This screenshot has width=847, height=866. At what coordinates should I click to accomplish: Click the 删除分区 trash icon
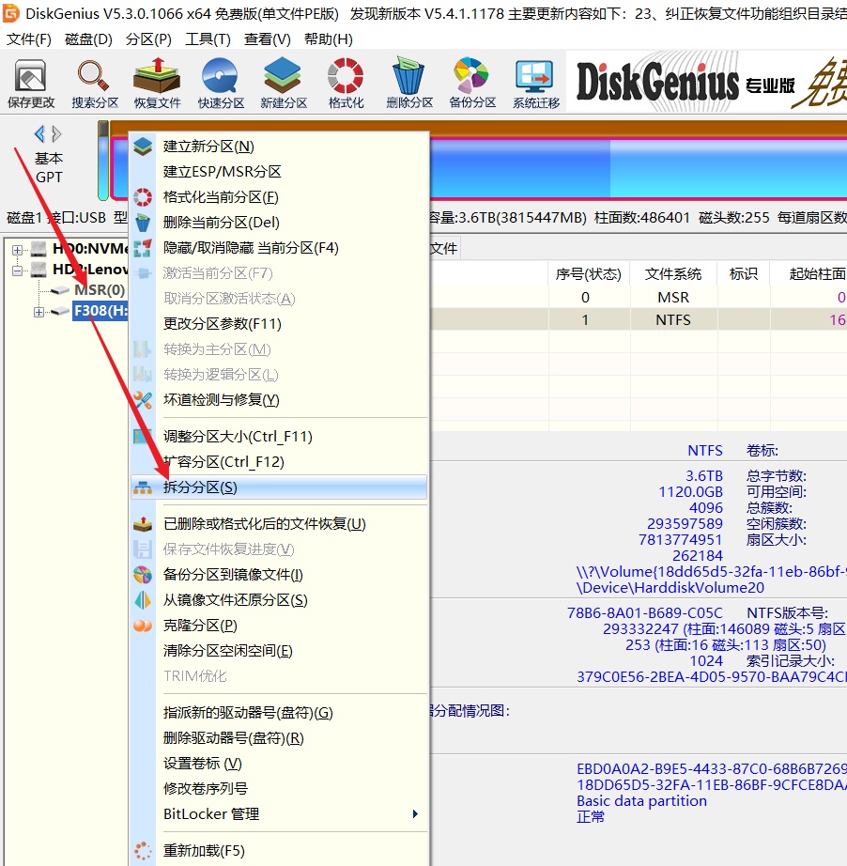[409, 76]
